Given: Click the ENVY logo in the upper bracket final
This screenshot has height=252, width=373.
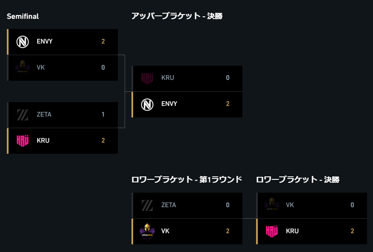Looking at the screenshot, I should pyautogui.click(x=147, y=105).
